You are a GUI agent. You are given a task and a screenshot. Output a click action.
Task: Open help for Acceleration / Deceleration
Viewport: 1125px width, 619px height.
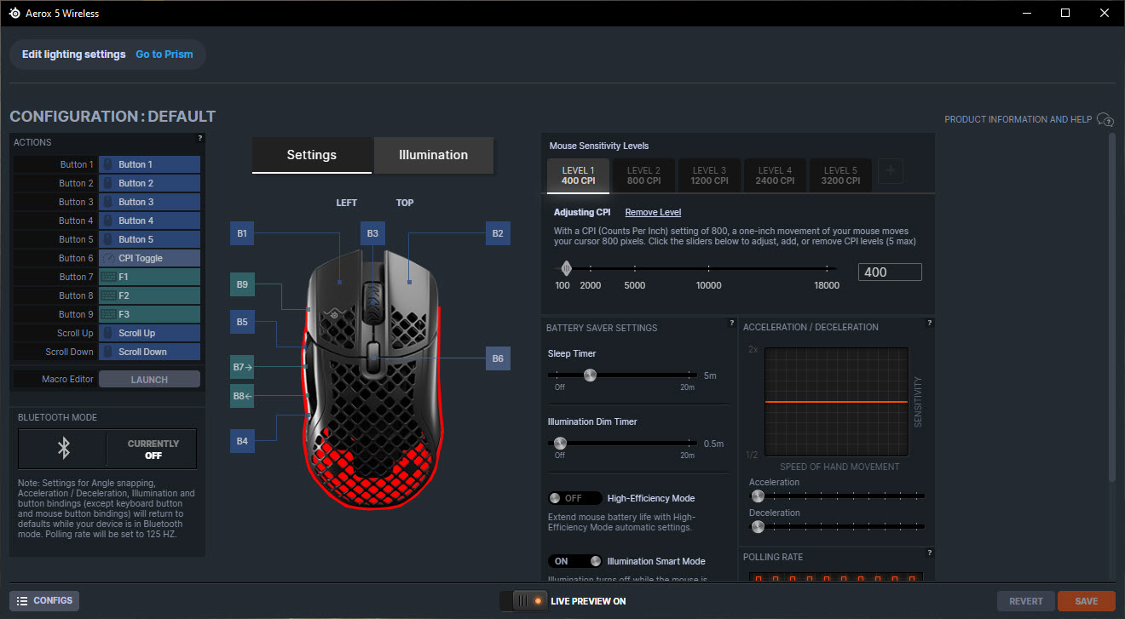point(929,324)
